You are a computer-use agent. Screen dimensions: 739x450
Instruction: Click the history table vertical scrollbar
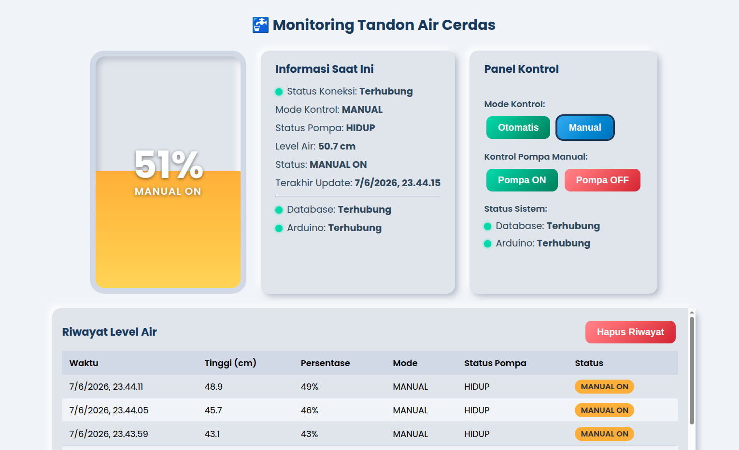(692, 370)
